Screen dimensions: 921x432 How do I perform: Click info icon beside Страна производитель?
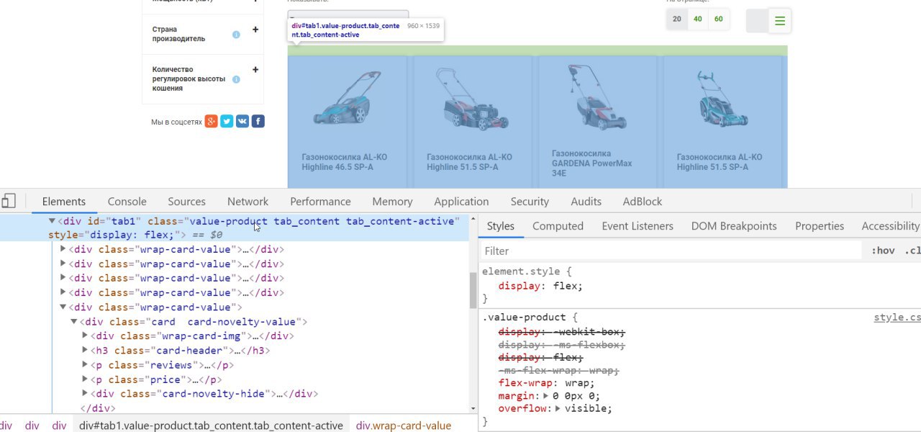click(236, 35)
